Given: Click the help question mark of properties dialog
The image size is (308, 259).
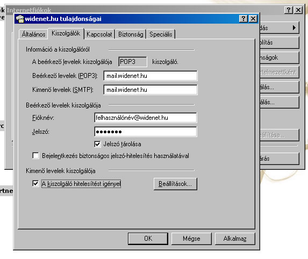Looking at the screenshot, I should [243, 19].
